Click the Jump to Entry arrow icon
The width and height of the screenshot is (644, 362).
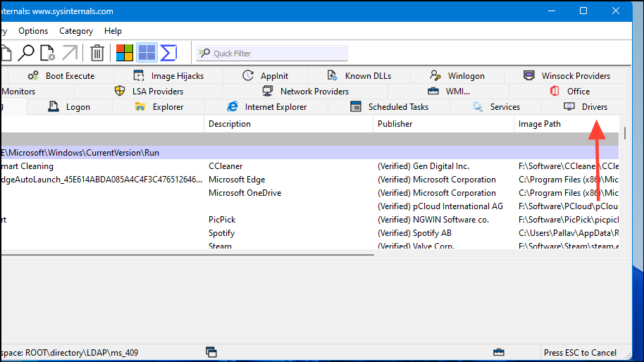[x=70, y=53]
